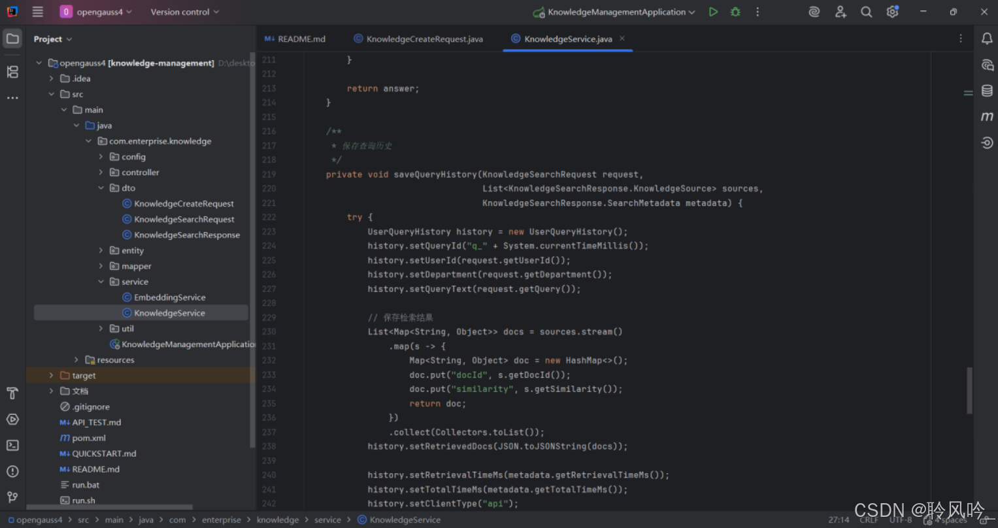Open IDE settings gear icon

coord(892,12)
